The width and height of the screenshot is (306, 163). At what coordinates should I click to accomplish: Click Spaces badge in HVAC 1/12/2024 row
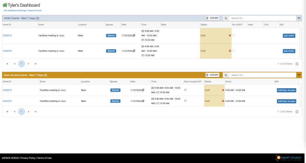click(111, 51)
